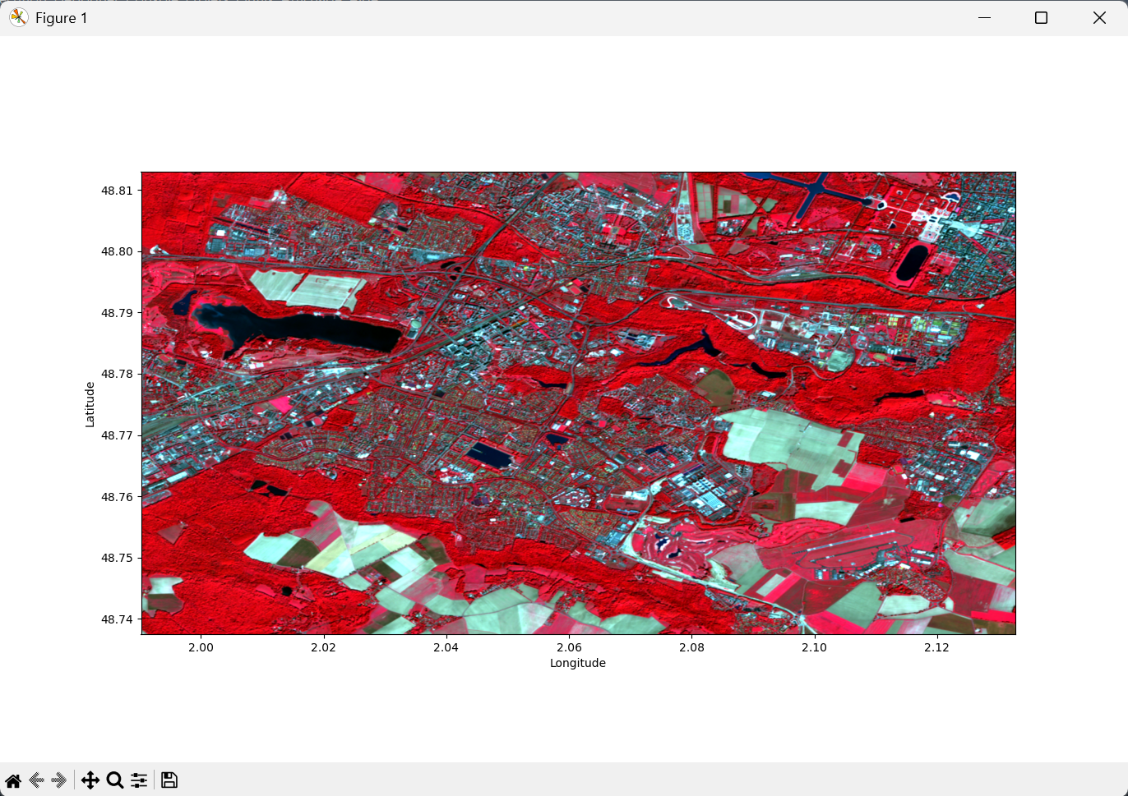Image resolution: width=1128 pixels, height=796 pixels.
Task: Click the 48.74 latitude tick label
Action: click(x=117, y=619)
